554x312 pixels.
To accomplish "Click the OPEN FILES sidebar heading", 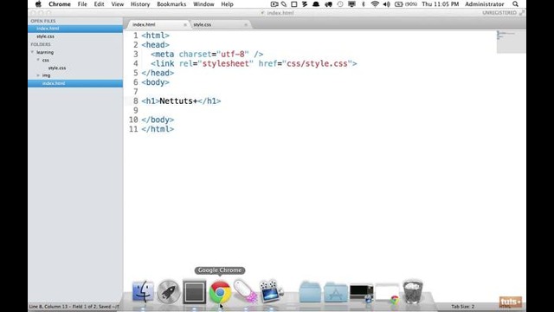I will pos(42,21).
